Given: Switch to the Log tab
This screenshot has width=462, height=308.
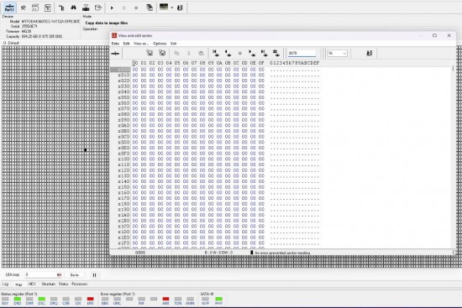Looking at the screenshot, I should [5, 284].
